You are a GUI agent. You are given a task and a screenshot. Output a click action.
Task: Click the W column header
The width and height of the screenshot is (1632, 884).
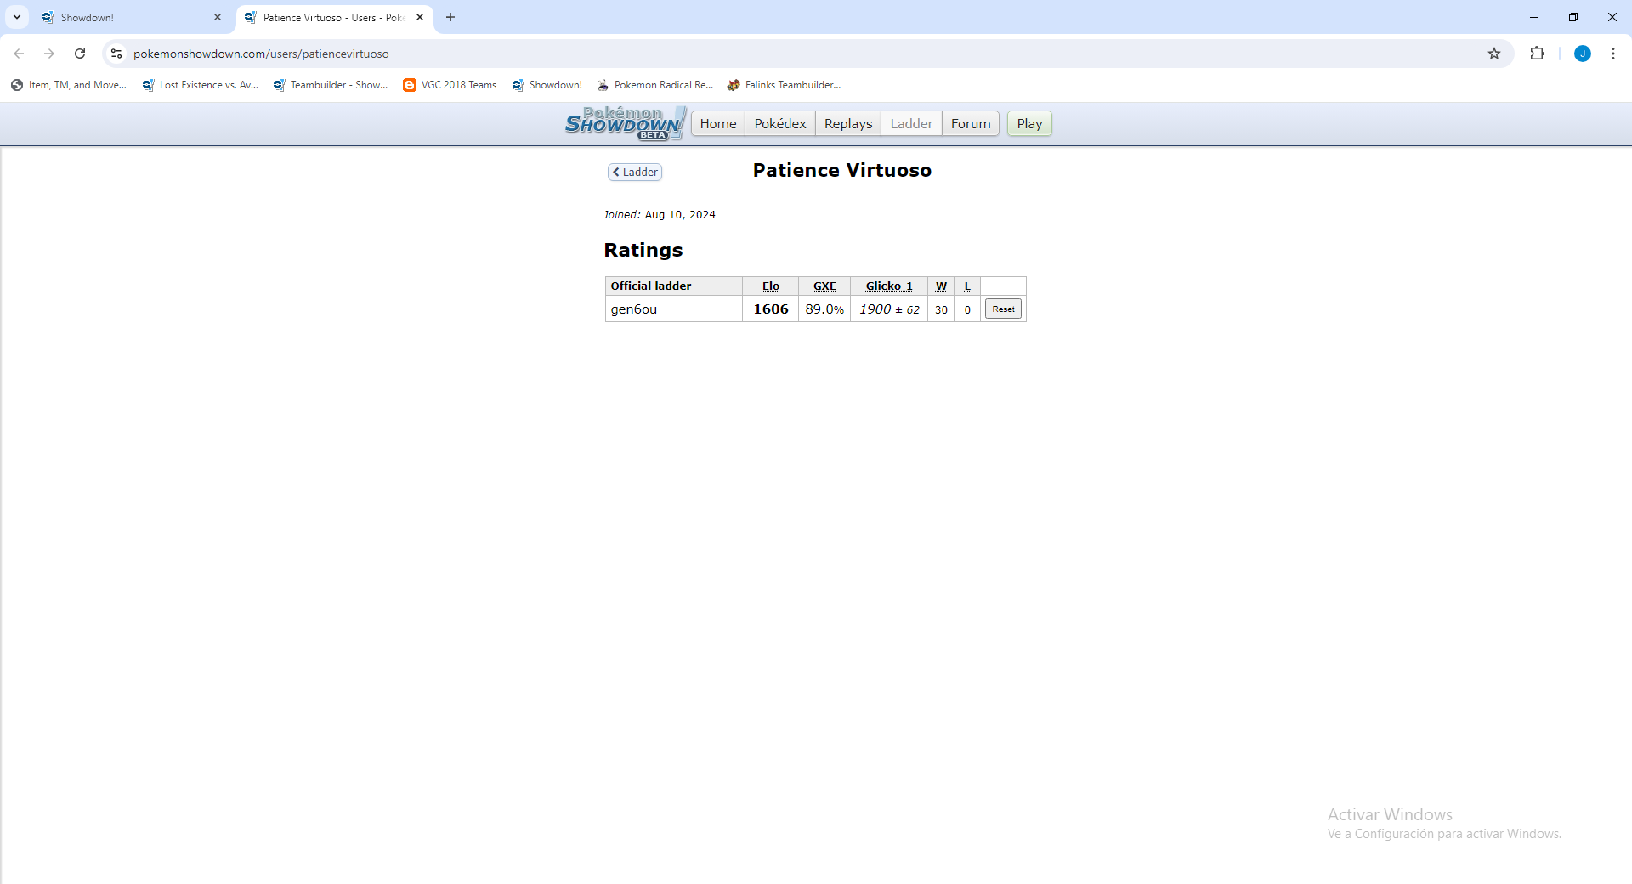point(941,286)
